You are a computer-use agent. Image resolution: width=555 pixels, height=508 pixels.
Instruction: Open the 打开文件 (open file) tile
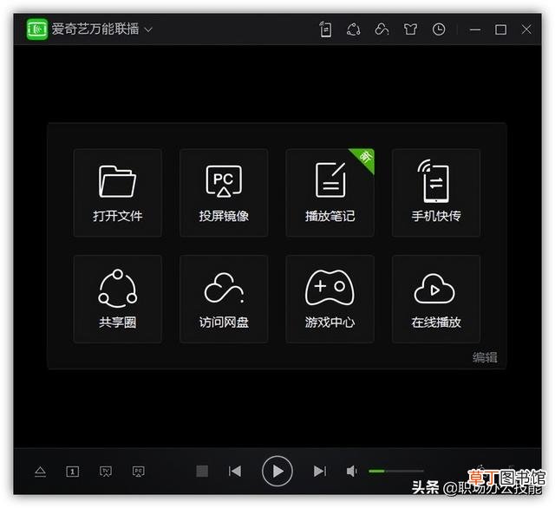118,192
